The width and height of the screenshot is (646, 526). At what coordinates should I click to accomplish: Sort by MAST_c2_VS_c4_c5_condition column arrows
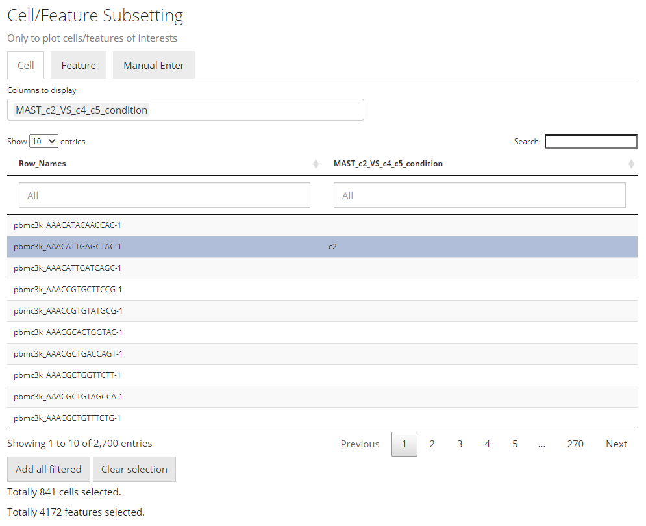[x=630, y=164]
